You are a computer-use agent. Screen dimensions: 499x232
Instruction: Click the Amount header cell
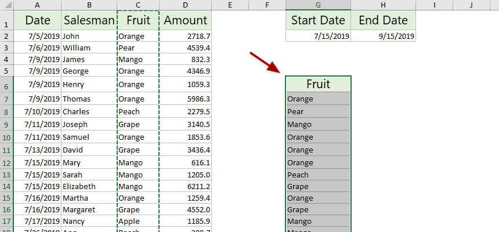point(185,21)
